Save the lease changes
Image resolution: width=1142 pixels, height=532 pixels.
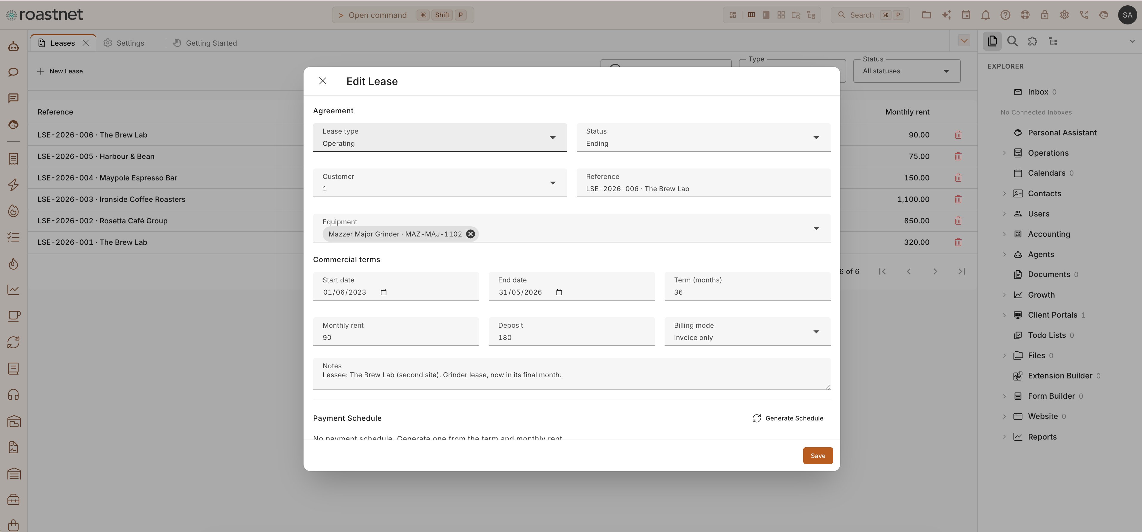tap(818, 456)
